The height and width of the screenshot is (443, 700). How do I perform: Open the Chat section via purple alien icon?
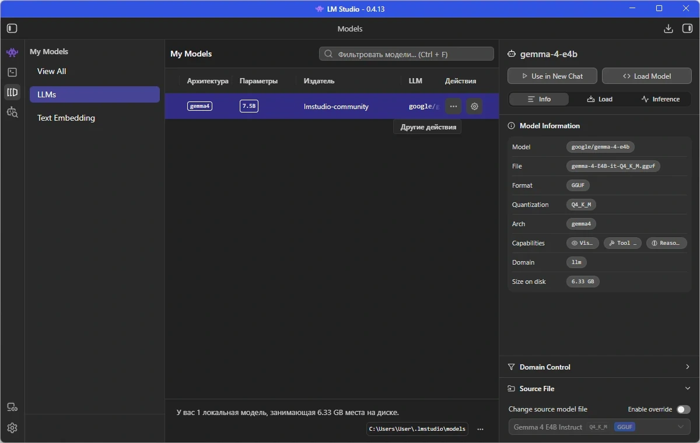pos(12,52)
